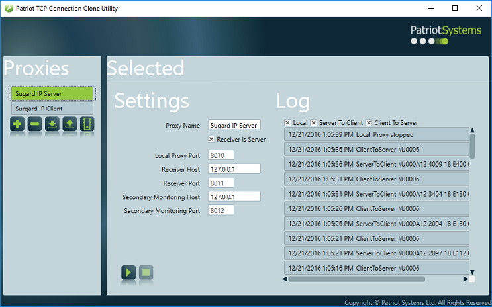This screenshot has height=307, width=492.
Task: Click the download arrow import icon
Action: (x=52, y=124)
